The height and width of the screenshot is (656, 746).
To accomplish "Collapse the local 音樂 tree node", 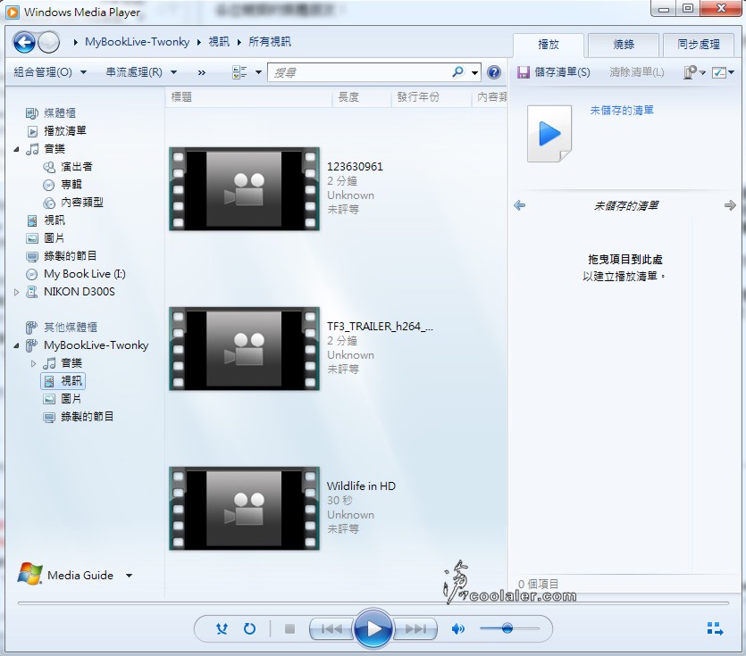I will (x=16, y=149).
